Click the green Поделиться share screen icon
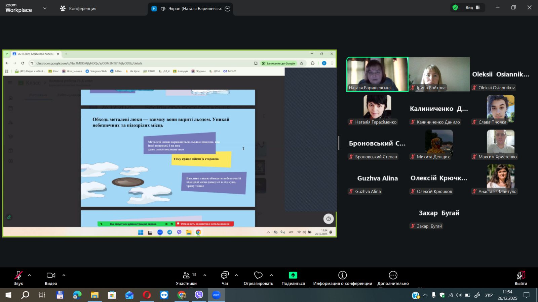 pos(293,275)
